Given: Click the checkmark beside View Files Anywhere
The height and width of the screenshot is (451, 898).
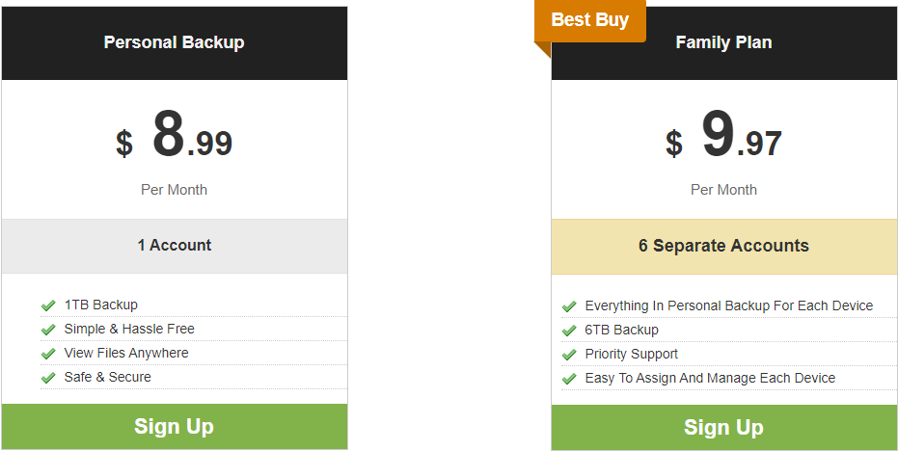Looking at the screenshot, I should 48,354.
